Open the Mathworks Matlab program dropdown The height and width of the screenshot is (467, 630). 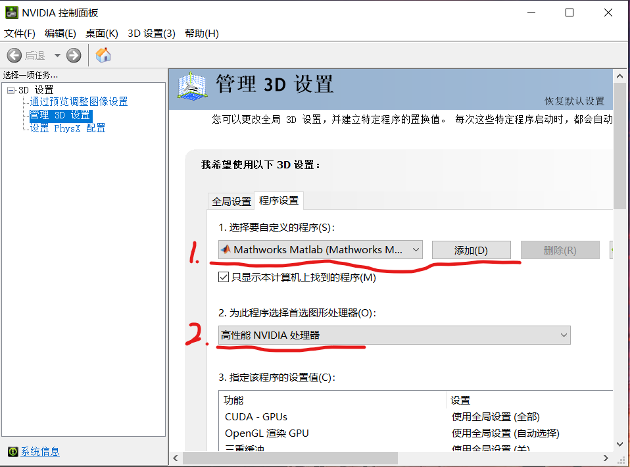click(320, 250)
